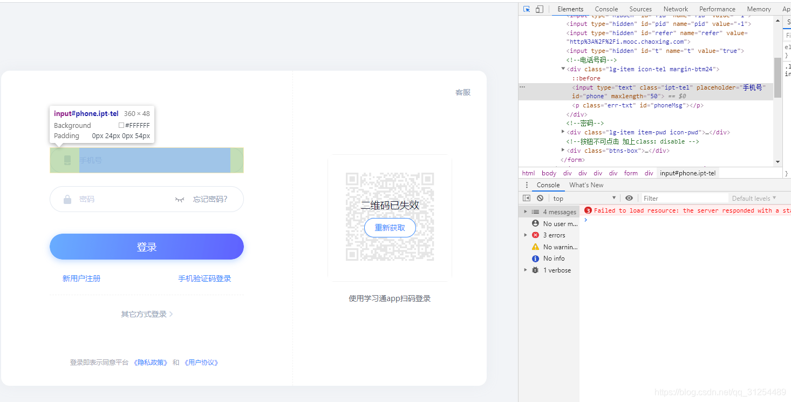Click the three-dots gutter beside selected input node
This screenshot has height=402, width=791.
[x=522, y=87]
